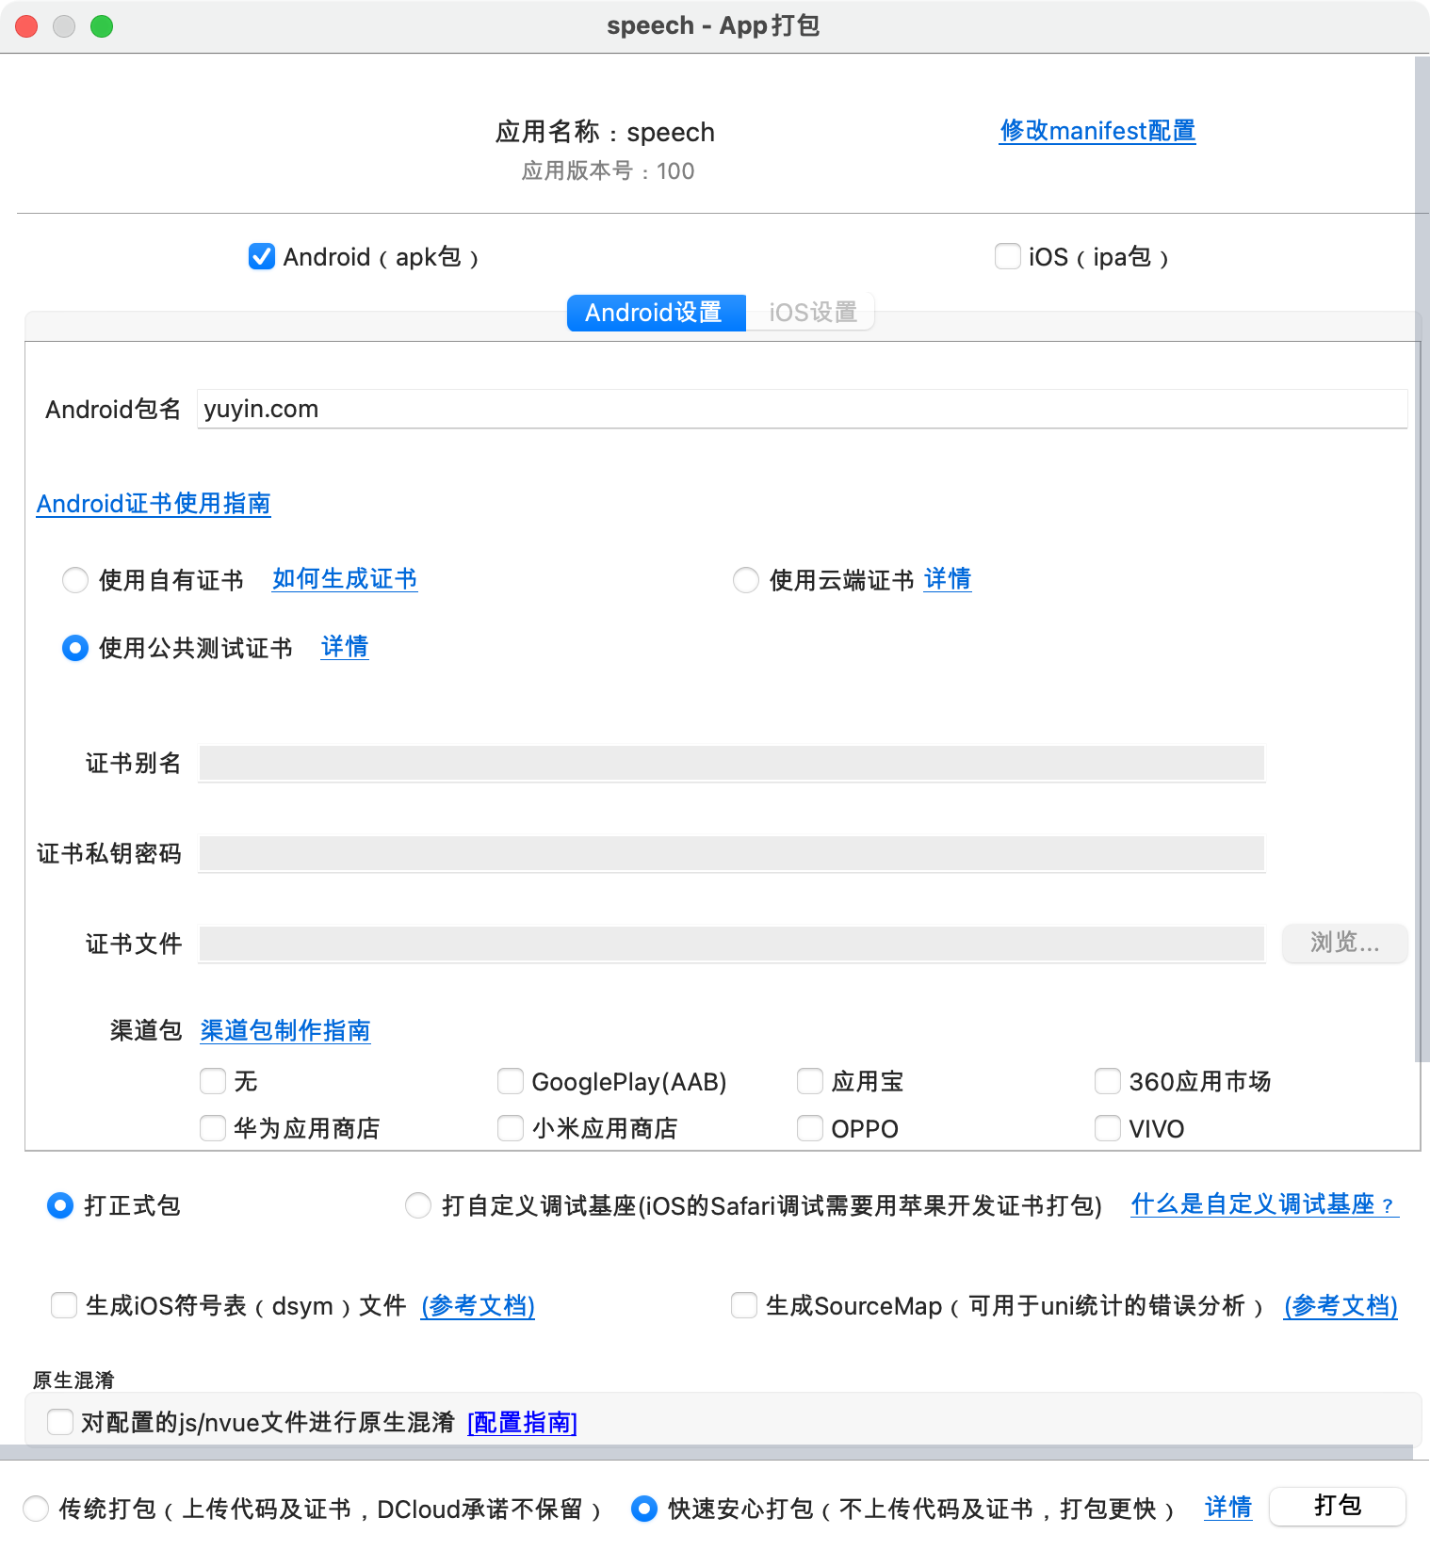Select the 打自定义调试基座 radio button
Image resolution: width=1430 pixels, height=1550 pixels.
point(418,1205)
